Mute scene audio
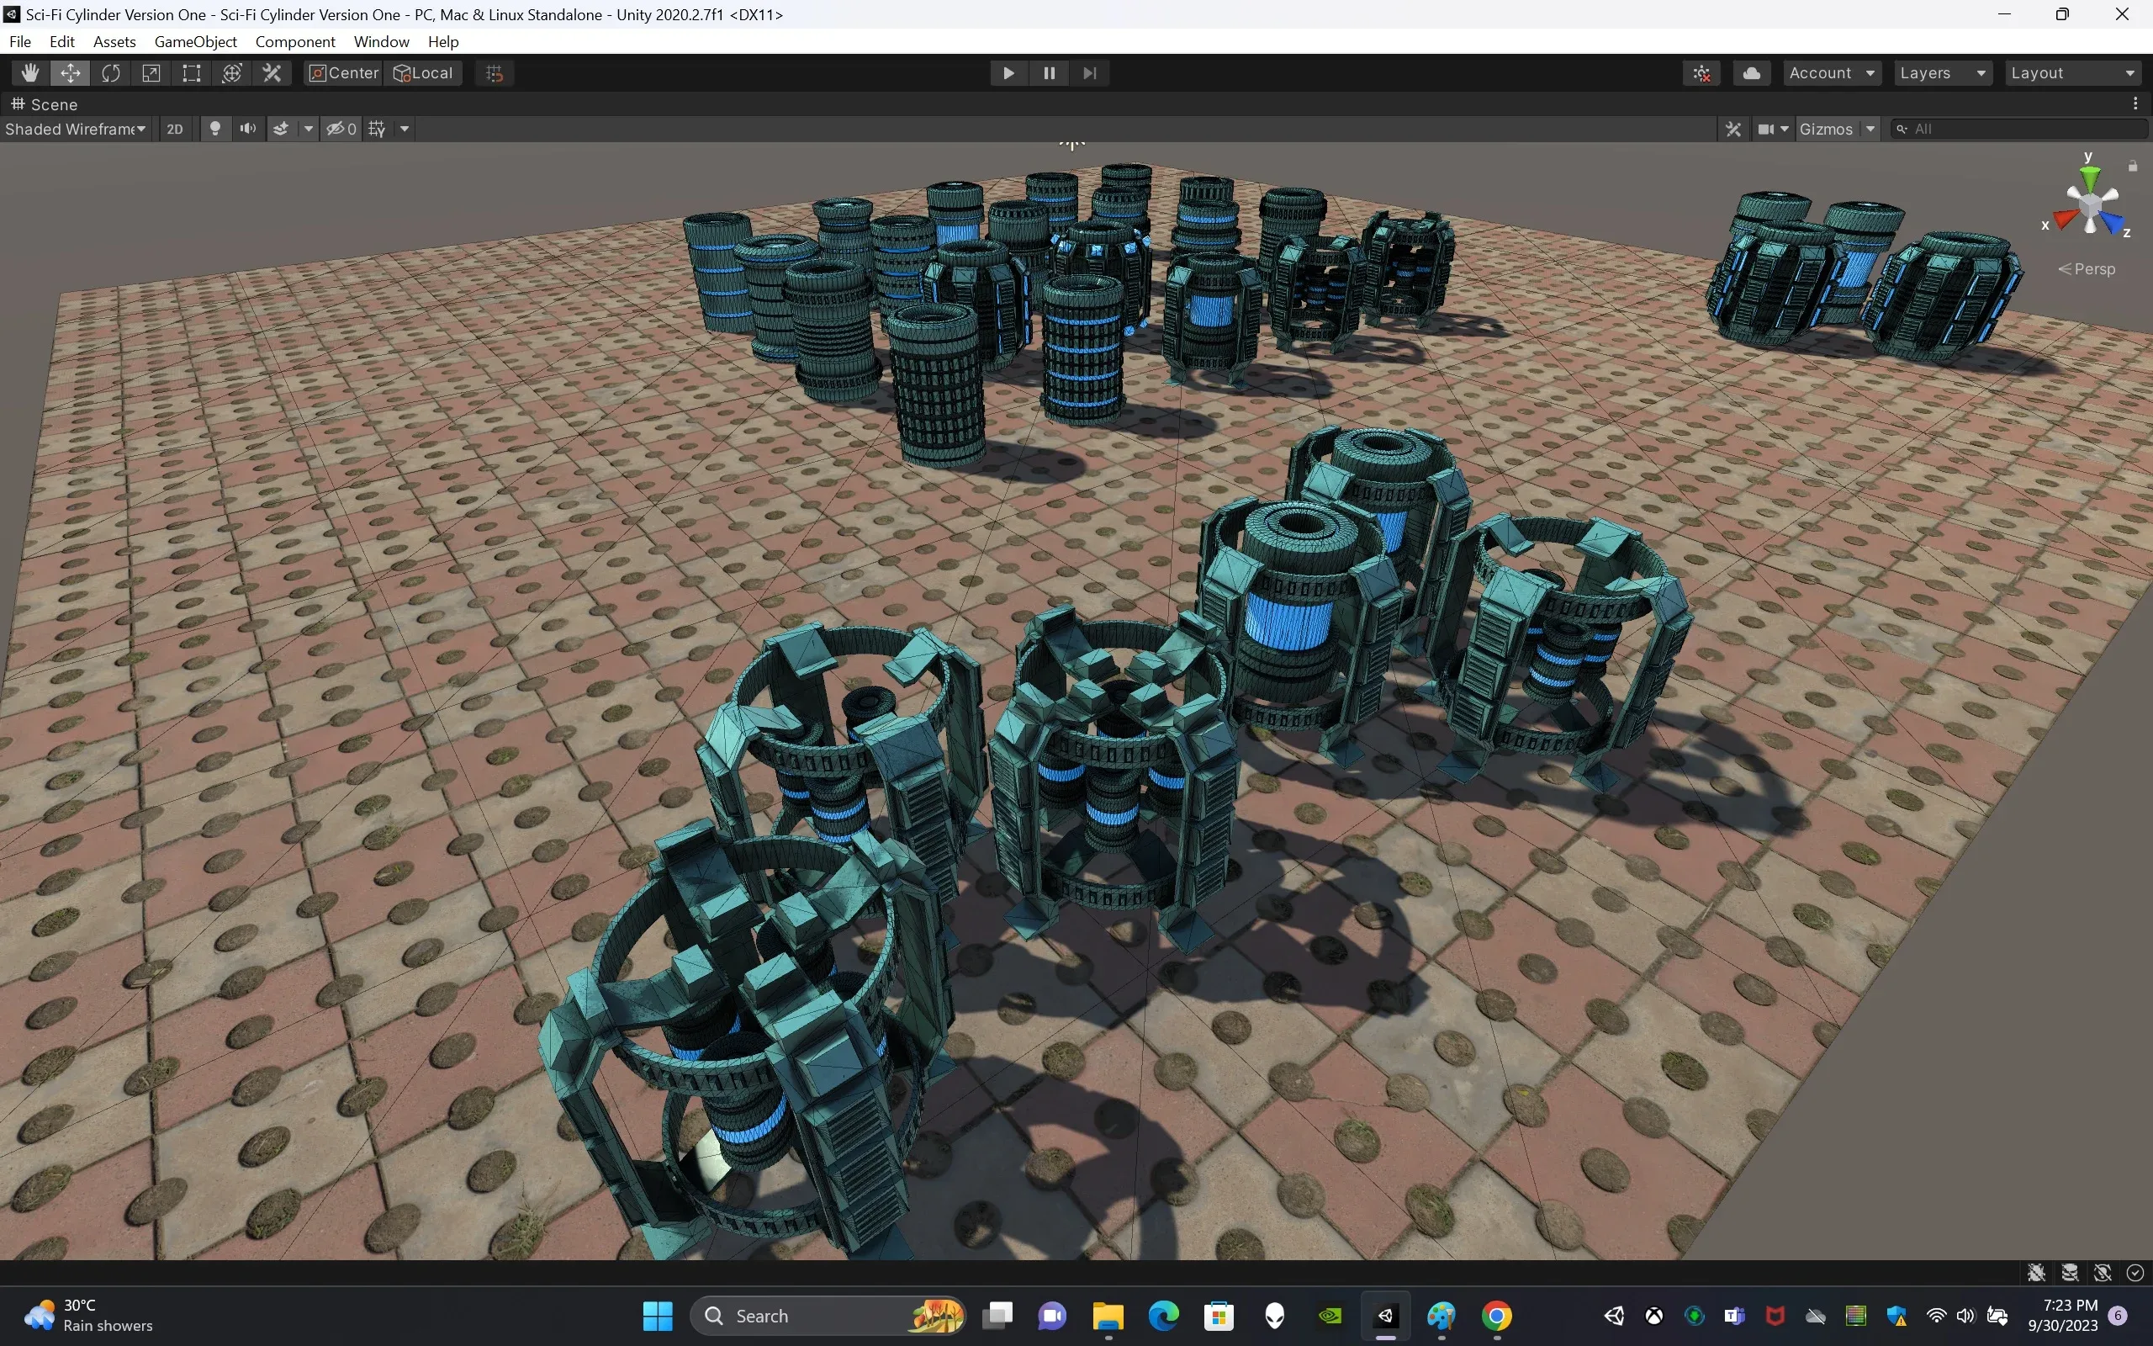2153x1346 pixels. [247, 128]
